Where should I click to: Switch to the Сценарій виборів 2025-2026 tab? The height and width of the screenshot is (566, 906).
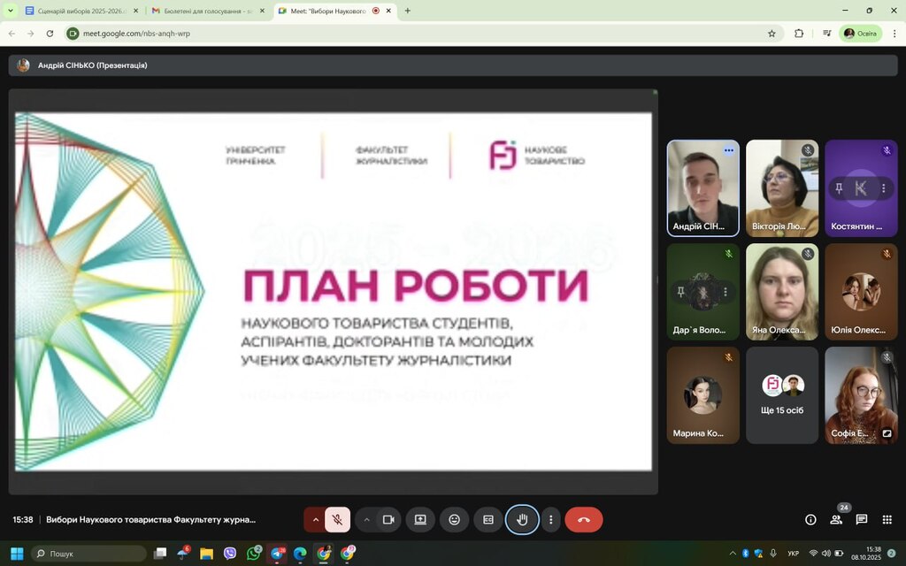click(x=75, y=11)
